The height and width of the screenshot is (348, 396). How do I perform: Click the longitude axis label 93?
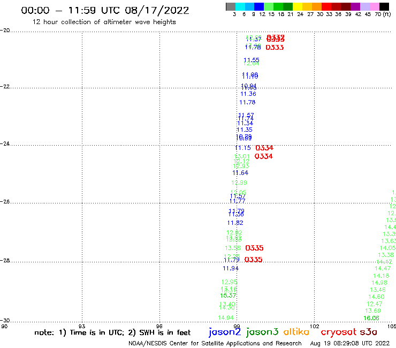coord(82,327)
